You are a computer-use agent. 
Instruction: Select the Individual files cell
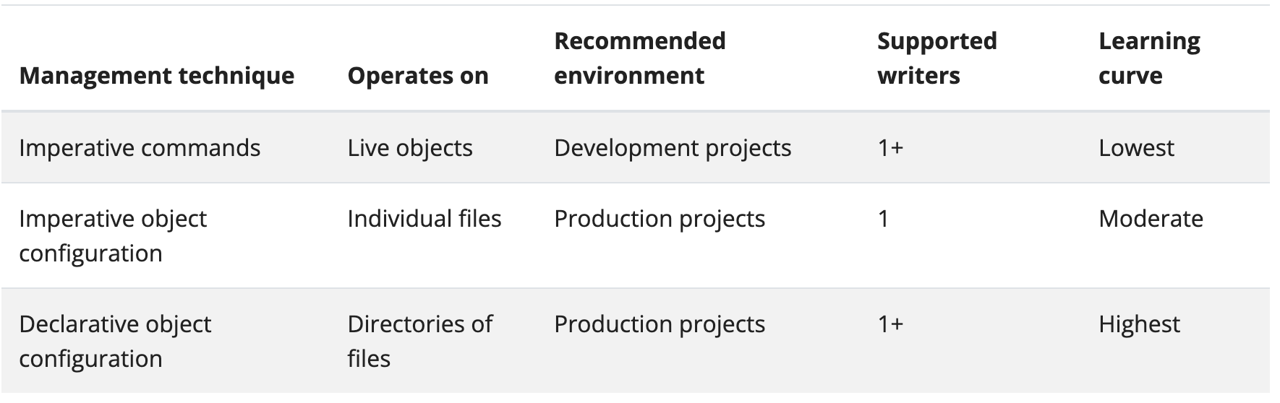coord(424,219)
